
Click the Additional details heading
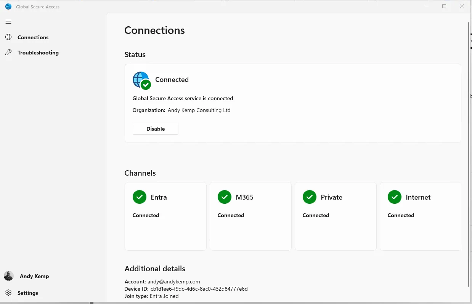point(155,269)
